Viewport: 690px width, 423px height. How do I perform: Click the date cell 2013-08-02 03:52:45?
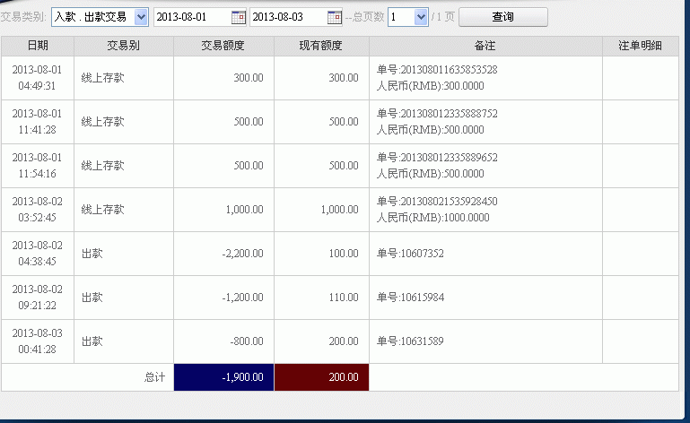click(38, 210)
